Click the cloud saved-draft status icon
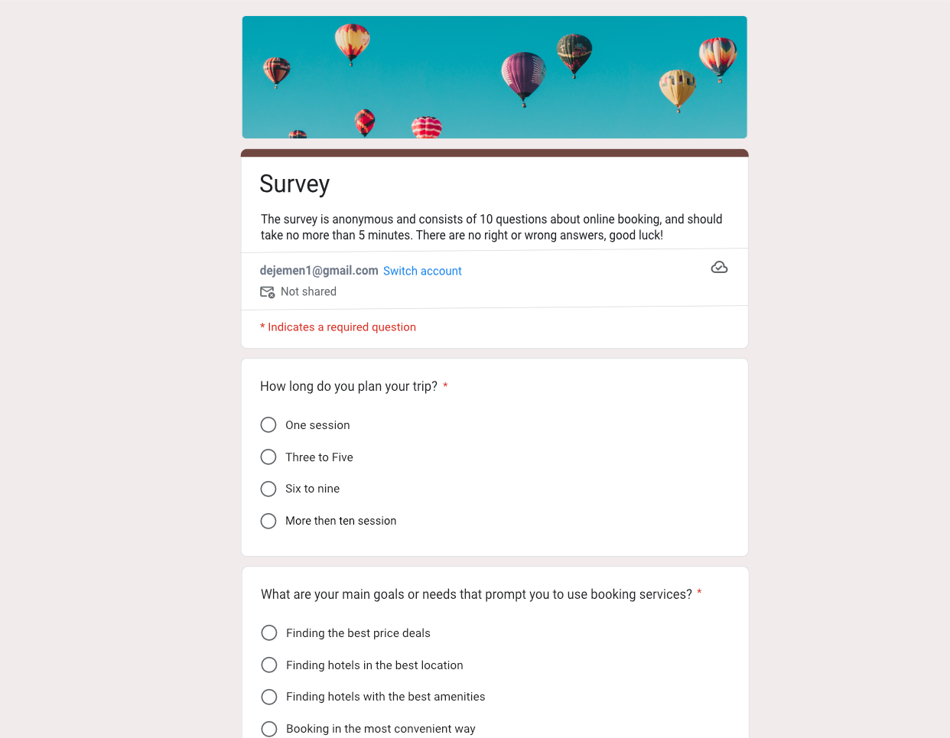This screenshot has width=950, height=738. [x=719, y=268]
